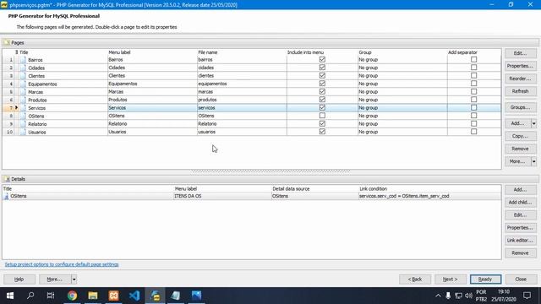Click the clock and date in taskbar
Viewport: 541px width, 304px height.
[x=504, y=296]
